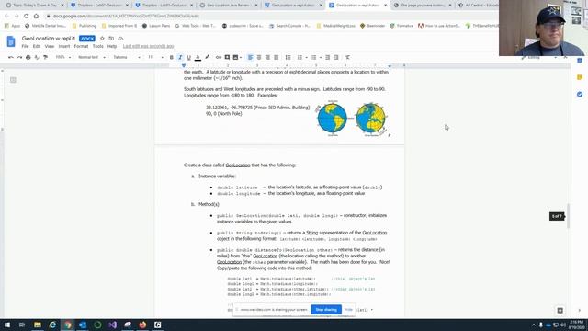Image resolution: width=588 pixels, height=331 pixels.
Task: Switch to the Topic: Today's Zoom browser tab
Action: [x=35, y=6]
